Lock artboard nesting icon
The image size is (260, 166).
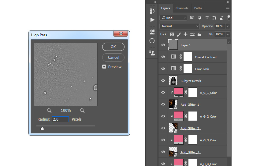pos(192,34)
